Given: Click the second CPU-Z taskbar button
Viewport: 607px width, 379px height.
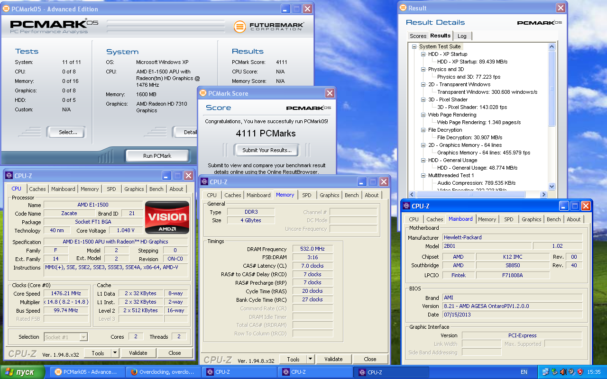Looking at the screenshot, I should [315, 372].
